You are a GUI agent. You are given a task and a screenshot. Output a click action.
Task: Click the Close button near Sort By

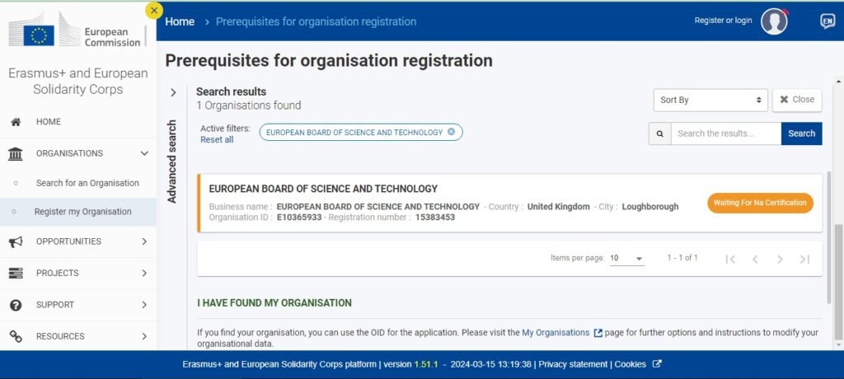point(797,101)
